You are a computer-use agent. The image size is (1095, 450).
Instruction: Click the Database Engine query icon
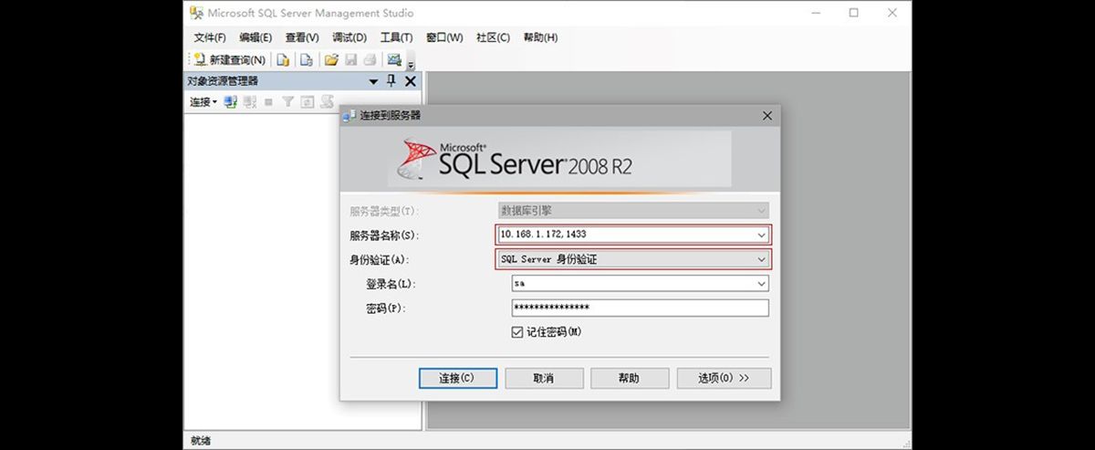[284, 59]
